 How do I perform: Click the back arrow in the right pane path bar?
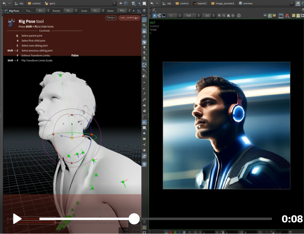pyautogui.click(x=152, y=3)
